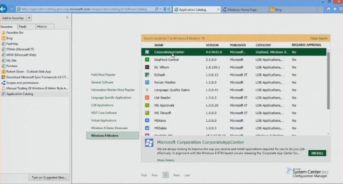Select the LOB Applications category
The image size is (343, 184).
coord(102,105)
